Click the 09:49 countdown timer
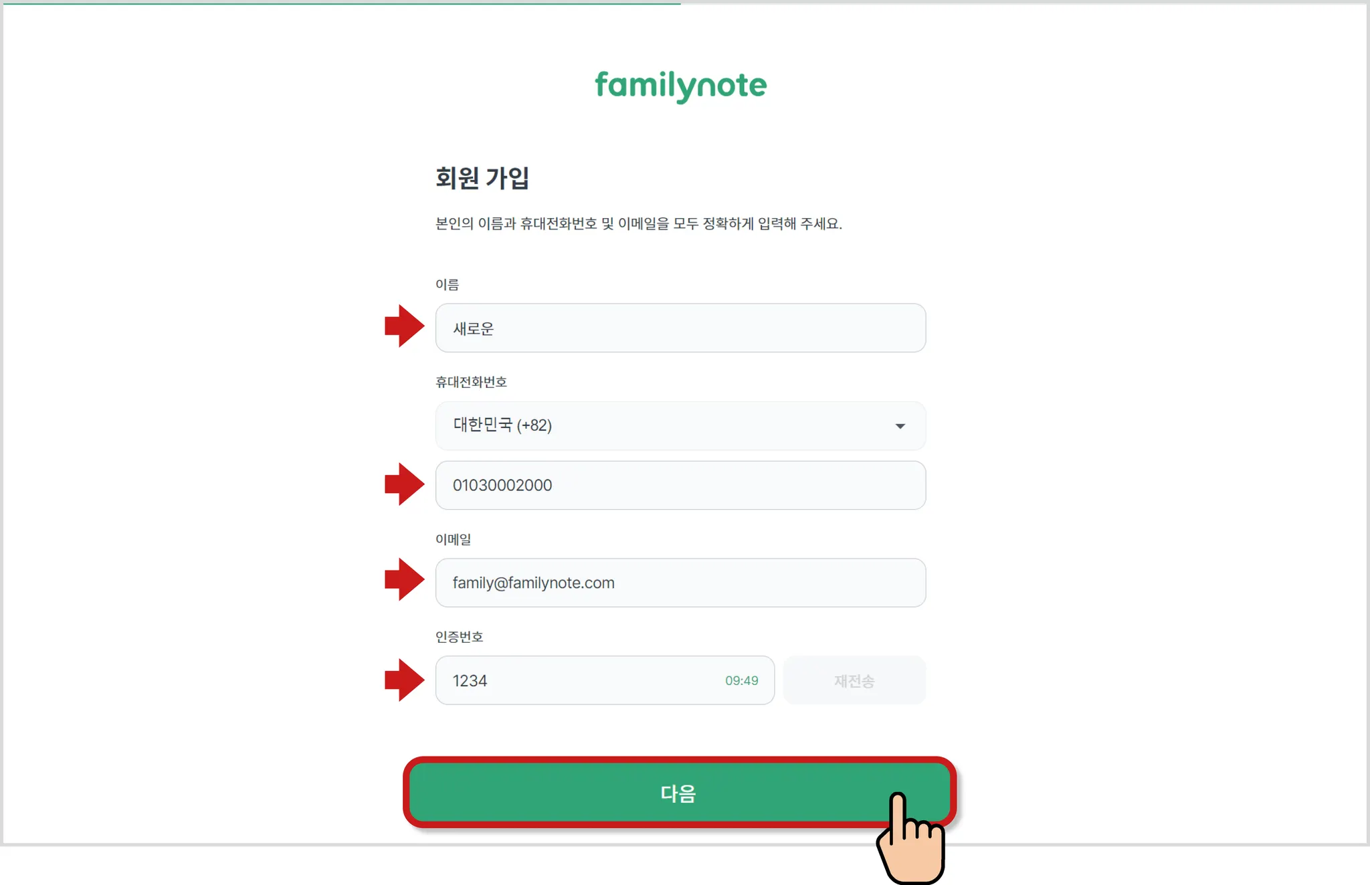Image resolution: width=1370 pixels, height=885 pixels. (741, 681)
